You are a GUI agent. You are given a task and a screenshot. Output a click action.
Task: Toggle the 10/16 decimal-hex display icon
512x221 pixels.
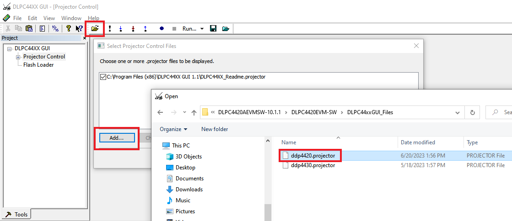[x=55, y=29]
